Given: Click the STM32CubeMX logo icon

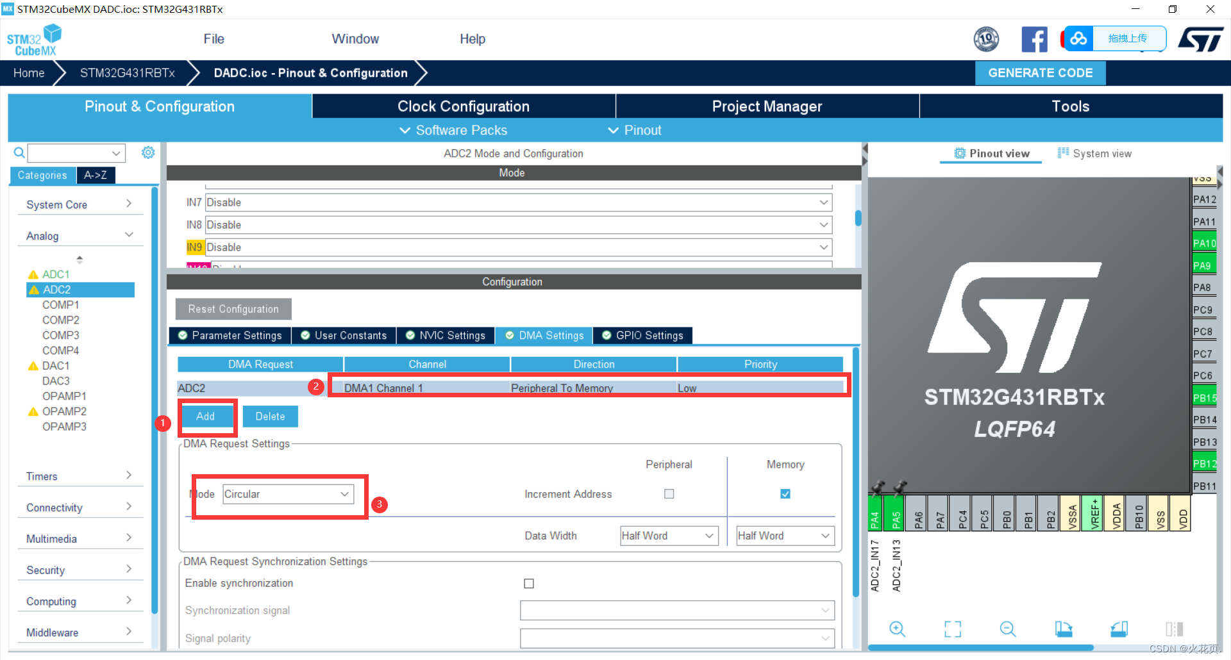Looking at the screenshot, I should tap(34, 40).
